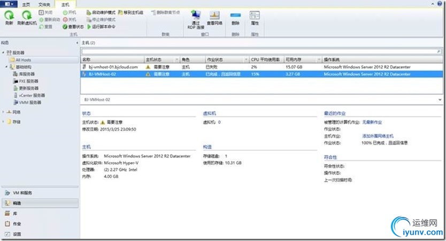Sort by the 名称 column header

113,59
